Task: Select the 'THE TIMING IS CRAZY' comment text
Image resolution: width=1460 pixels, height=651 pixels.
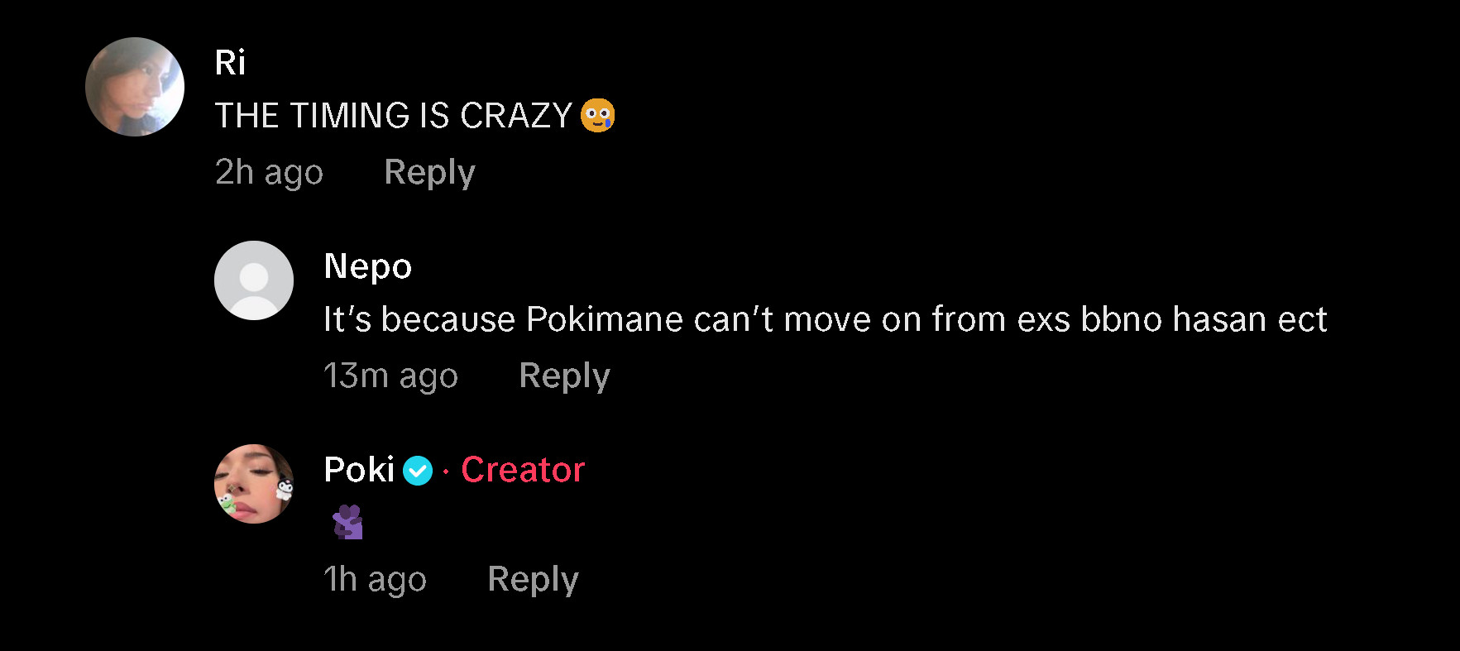Action: click(394, 116)
